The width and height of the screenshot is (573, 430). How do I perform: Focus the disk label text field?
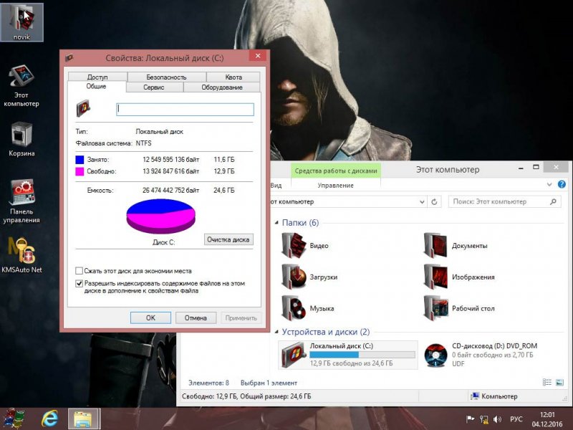coord(185,110)
